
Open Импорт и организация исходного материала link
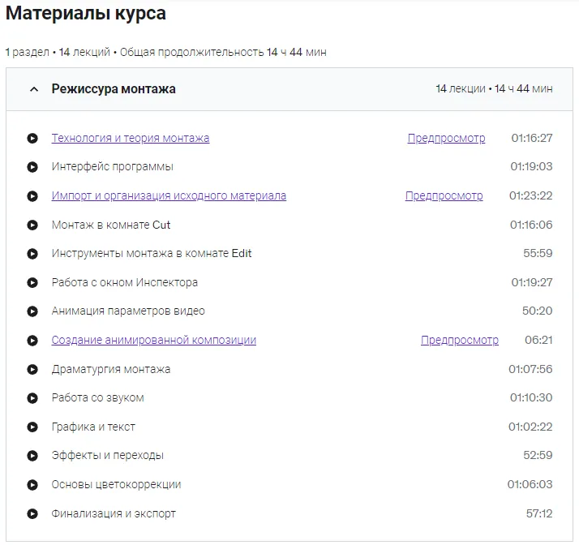click(x=169, y=195)
